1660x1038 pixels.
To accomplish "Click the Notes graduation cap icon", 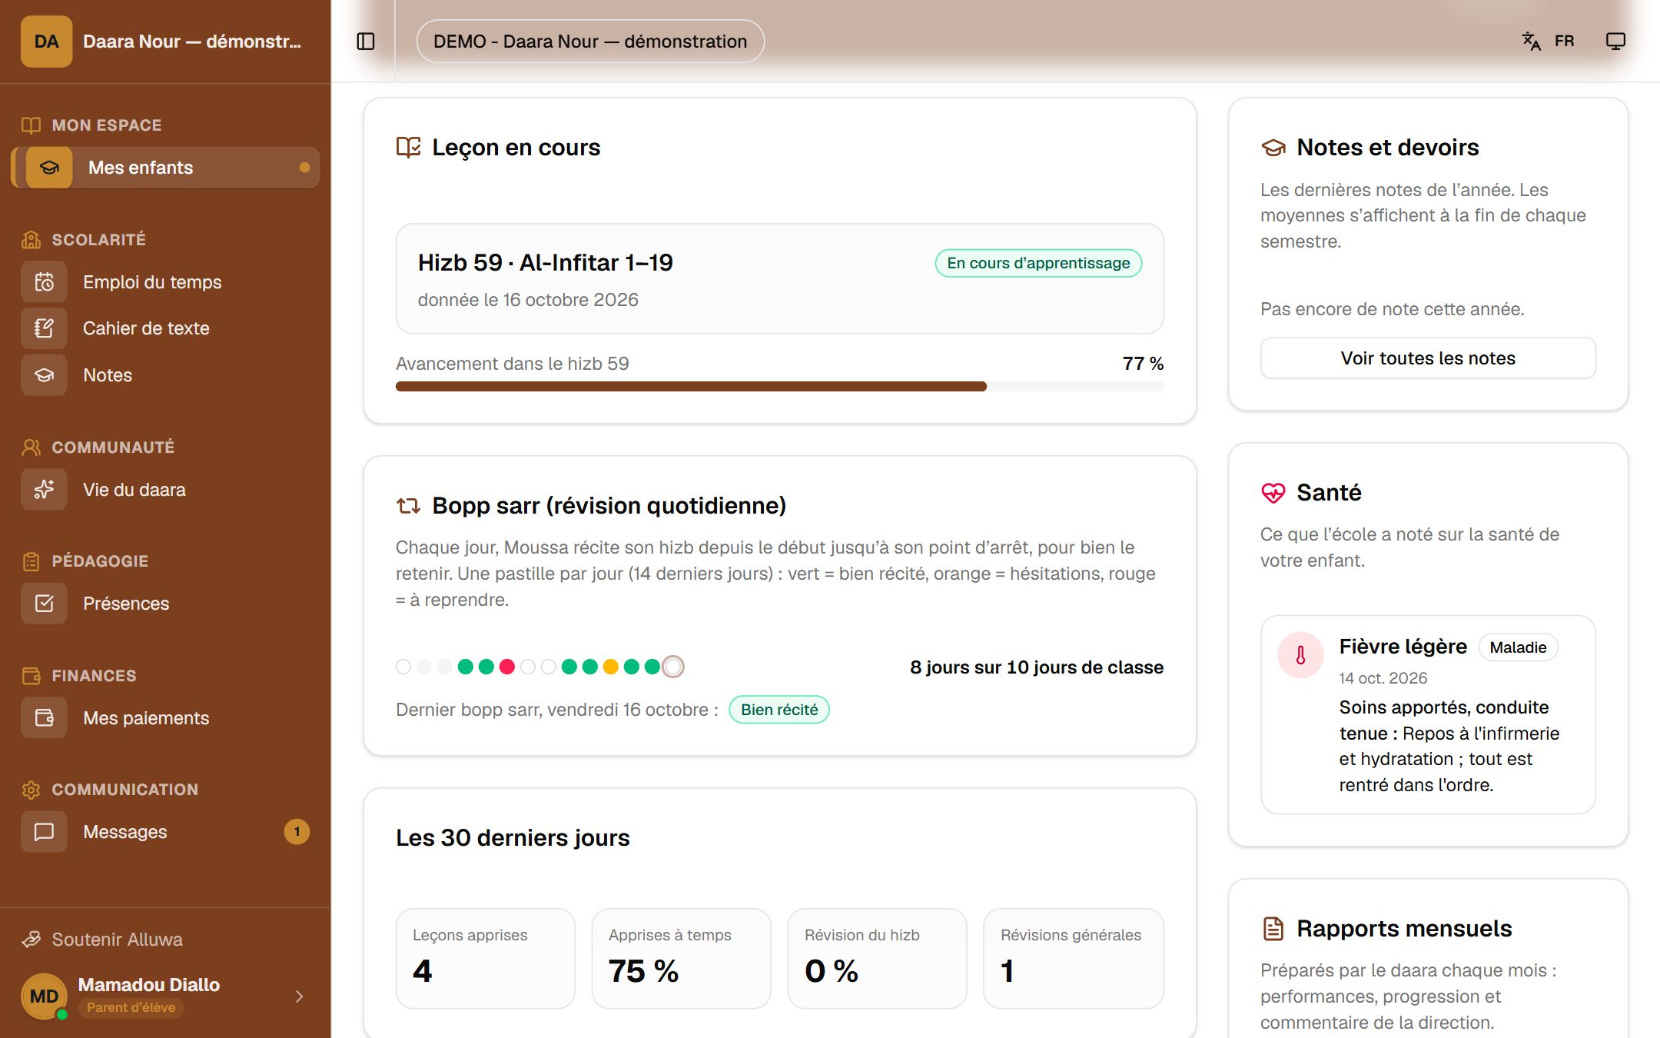I will click(x=45, y=375).
